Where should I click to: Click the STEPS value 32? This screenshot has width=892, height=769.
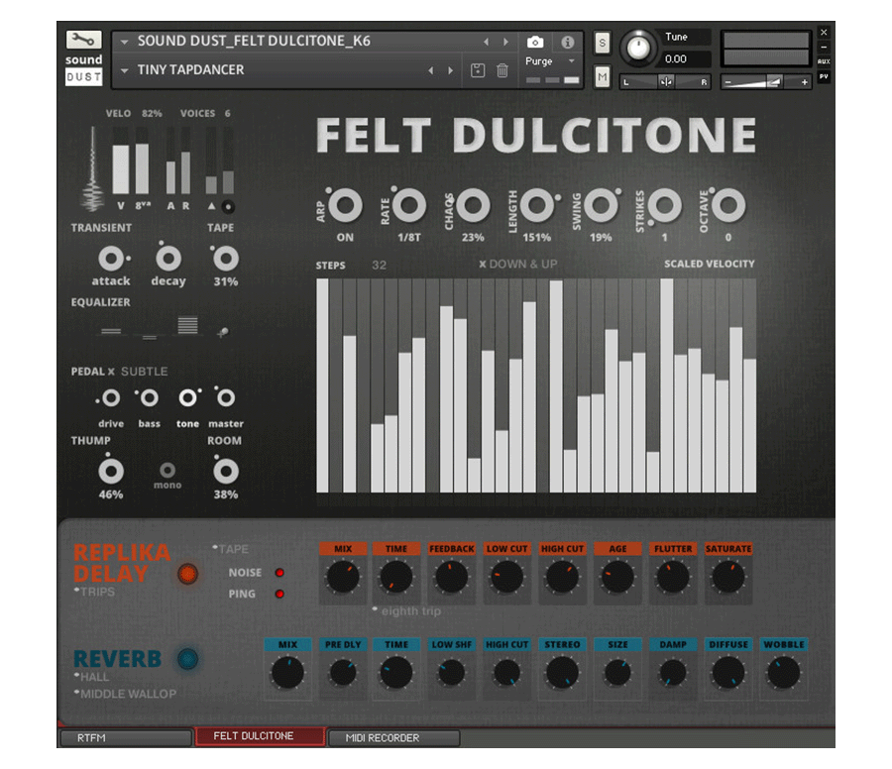379,265
